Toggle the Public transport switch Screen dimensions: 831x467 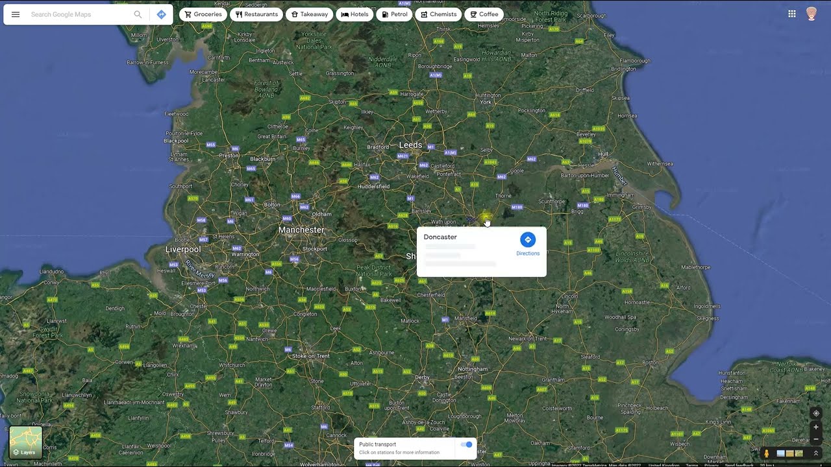(466, 445)
